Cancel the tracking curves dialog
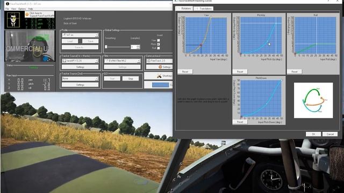Image resolution: width=344 pixels, height=193 pixels. click(329, 134)
